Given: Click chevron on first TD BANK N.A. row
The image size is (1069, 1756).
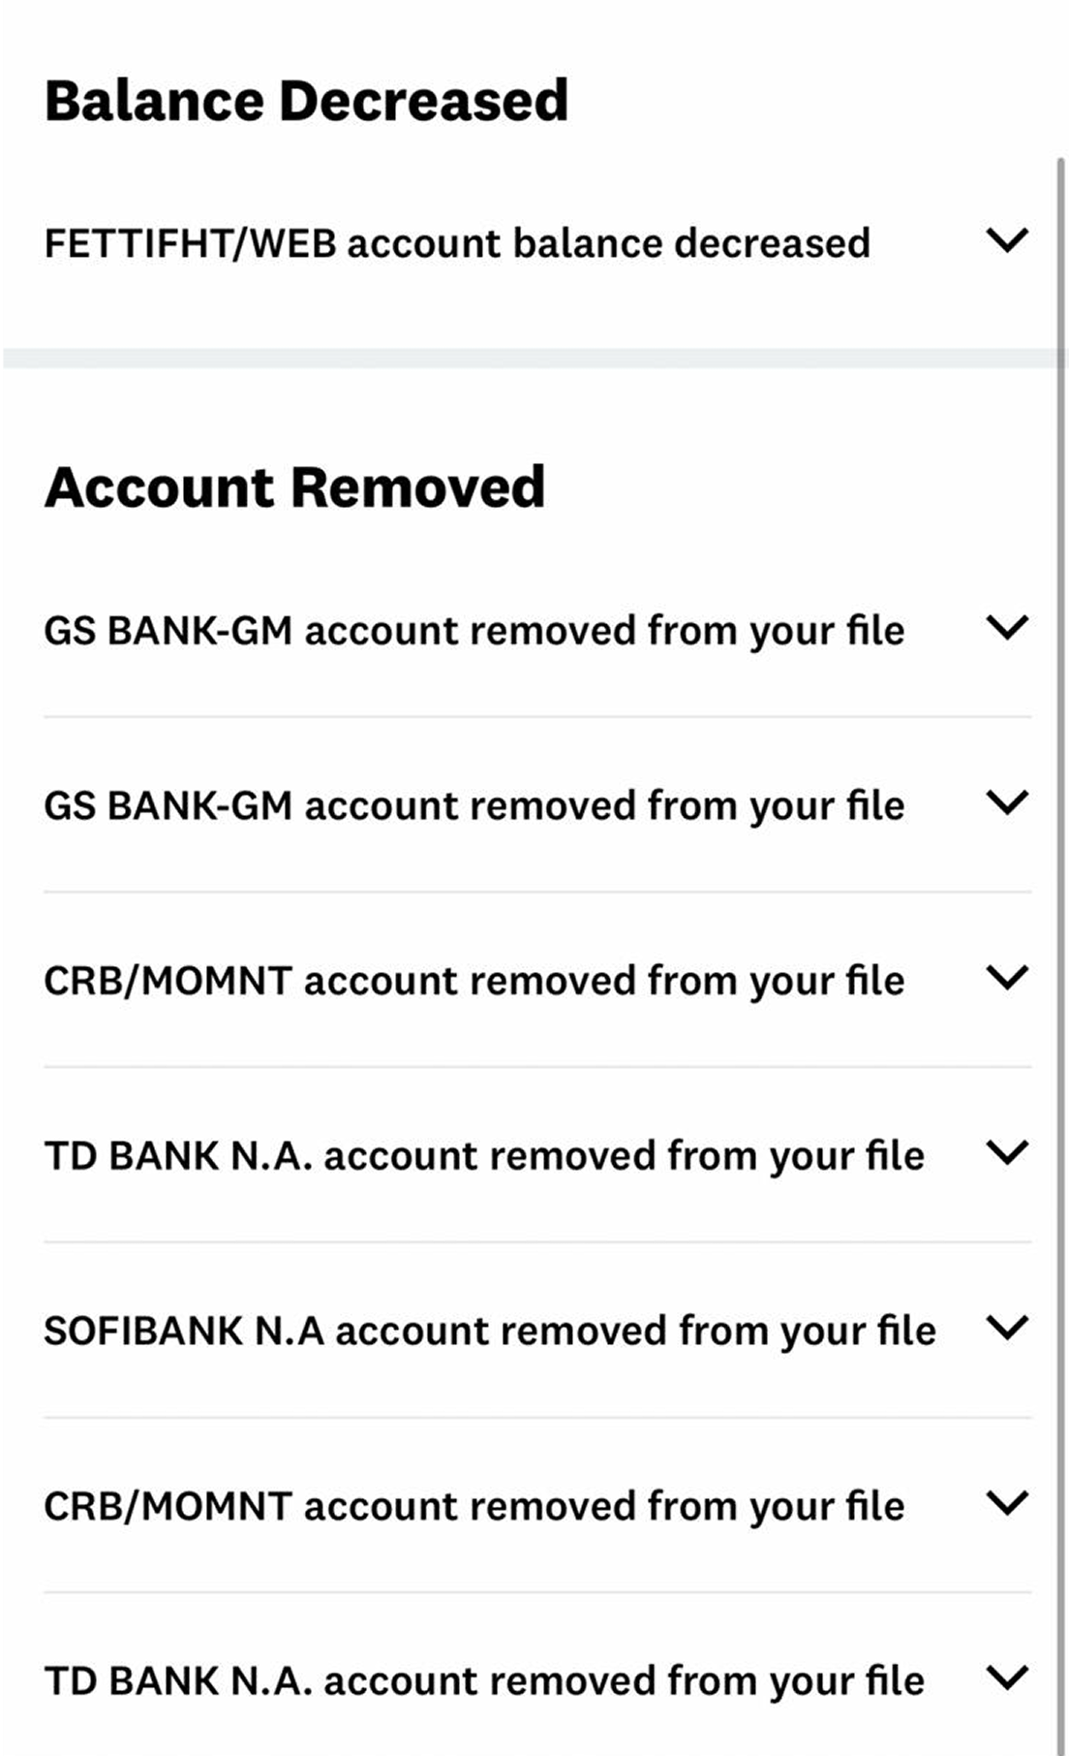Looking at the screenshot, I should pyautogui.click(x=1007, y=1153).
